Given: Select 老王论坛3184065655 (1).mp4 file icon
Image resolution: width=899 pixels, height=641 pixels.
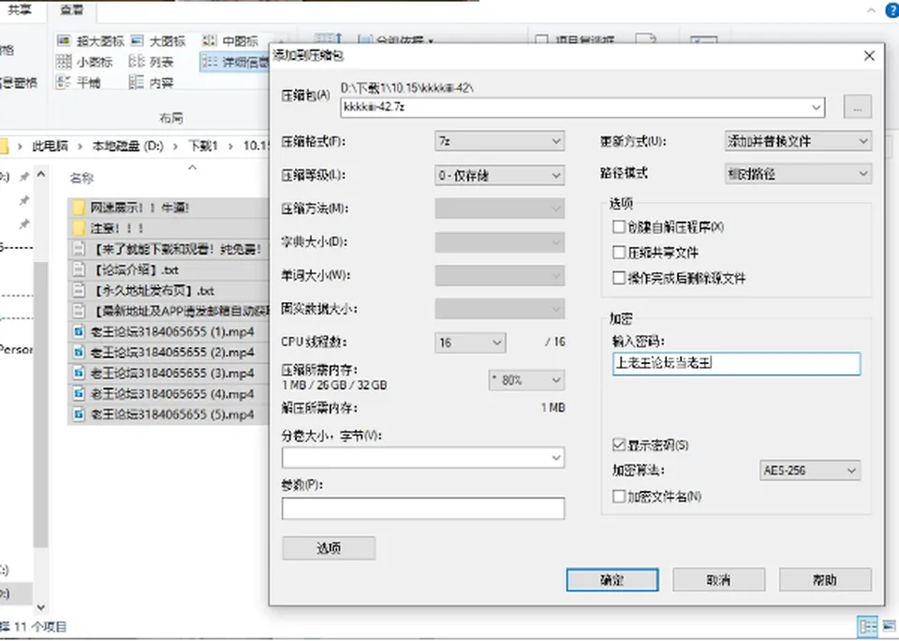Looking at the screenshot, I should [79, 331].
